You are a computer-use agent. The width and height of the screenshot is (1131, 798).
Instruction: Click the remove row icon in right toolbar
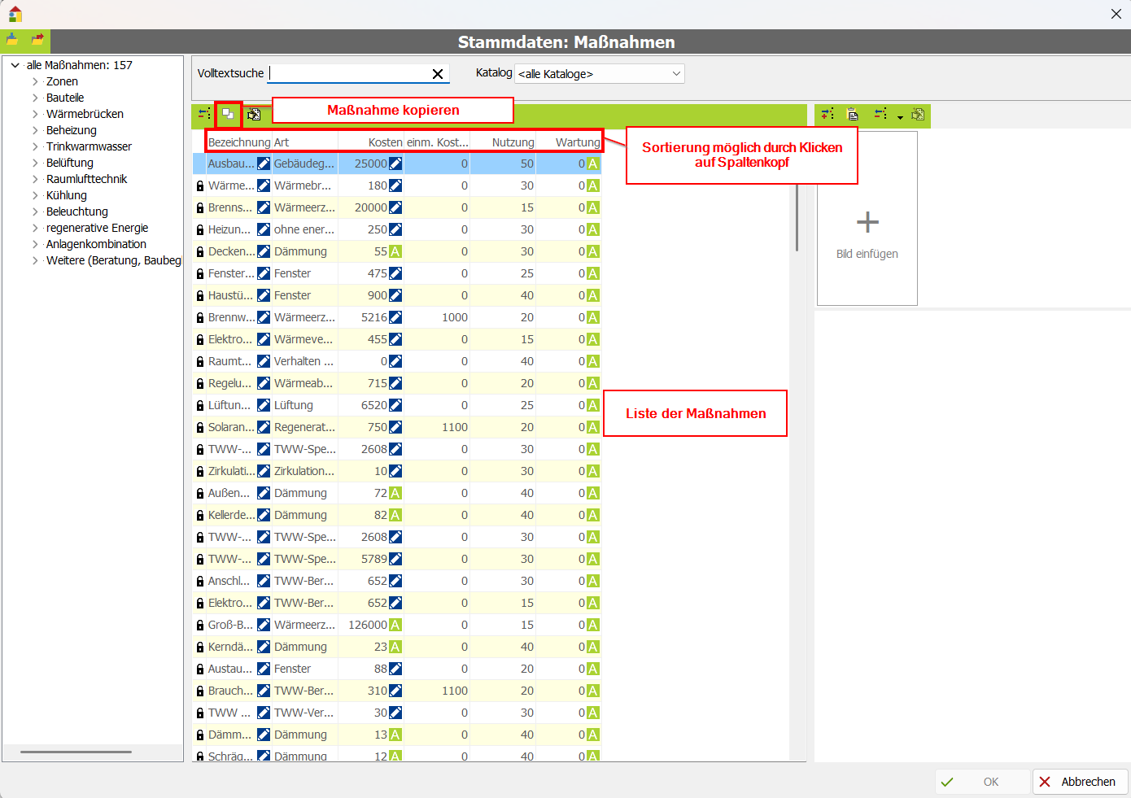[880, 115]
